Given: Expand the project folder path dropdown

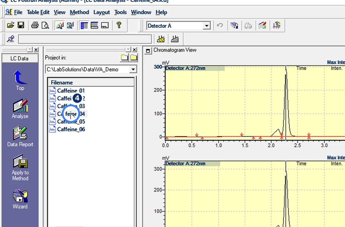Looking at the screenshot, I should pos(133,70).
